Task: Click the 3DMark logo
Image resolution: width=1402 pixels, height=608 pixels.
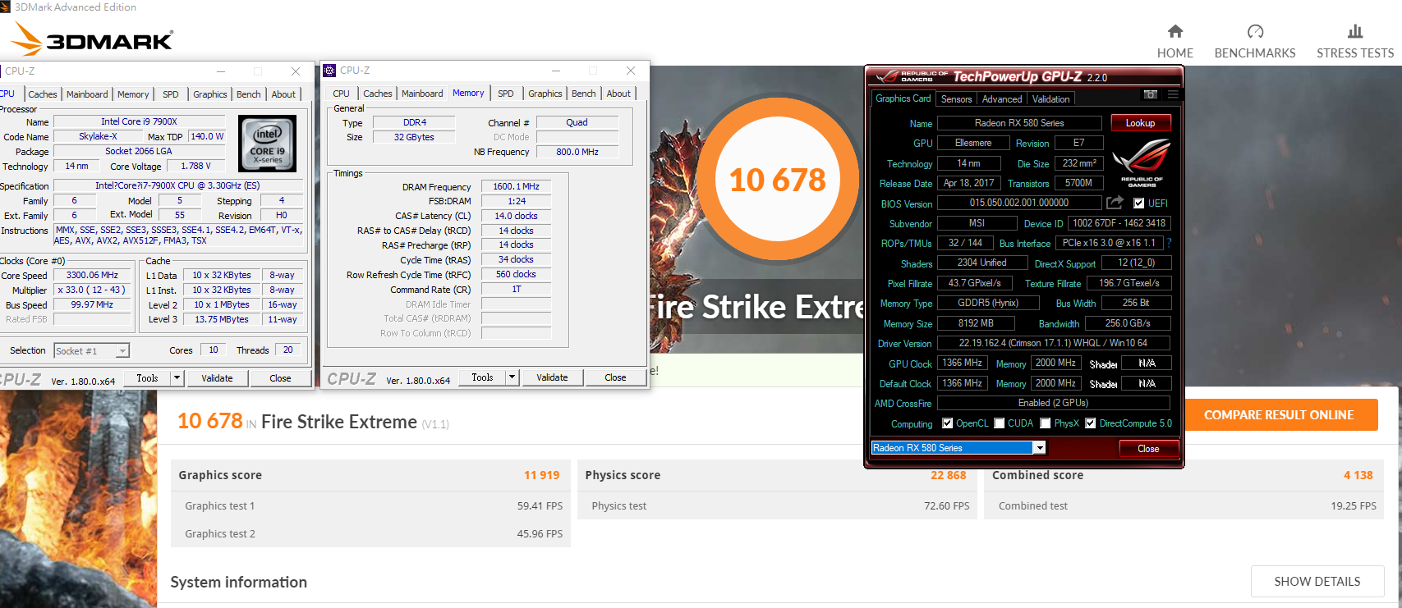Action: coord(92,39)
